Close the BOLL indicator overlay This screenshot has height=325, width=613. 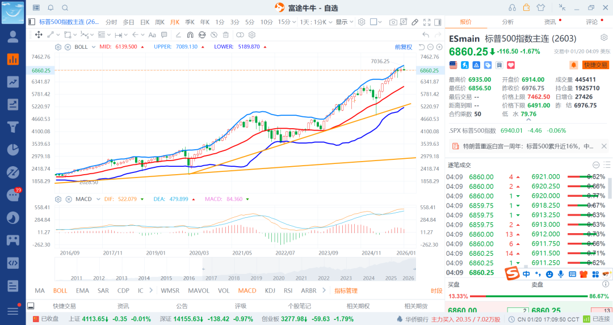click(68, 47)
